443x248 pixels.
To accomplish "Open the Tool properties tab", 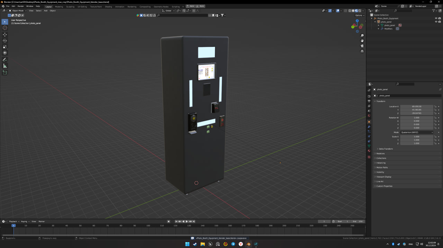I will [369, 90].
